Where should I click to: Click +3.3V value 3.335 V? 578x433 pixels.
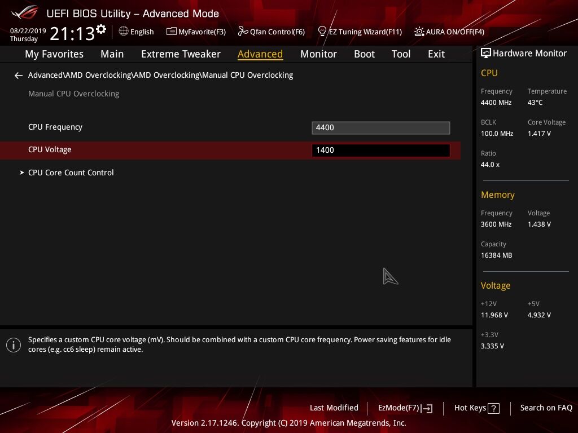492,346
